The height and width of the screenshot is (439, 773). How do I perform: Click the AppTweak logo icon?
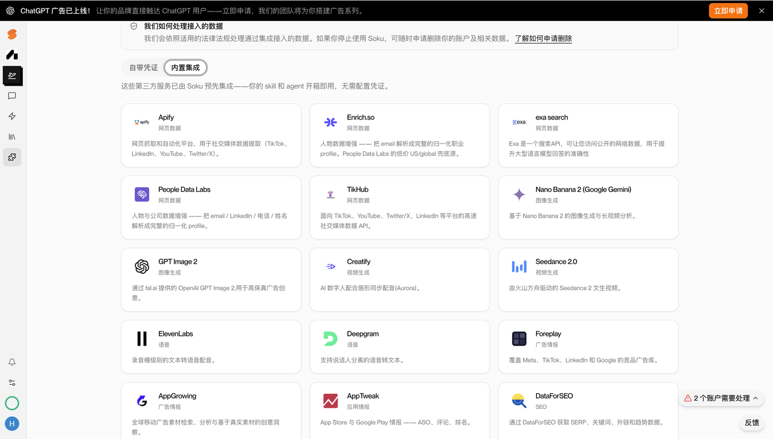pos(330,401)
